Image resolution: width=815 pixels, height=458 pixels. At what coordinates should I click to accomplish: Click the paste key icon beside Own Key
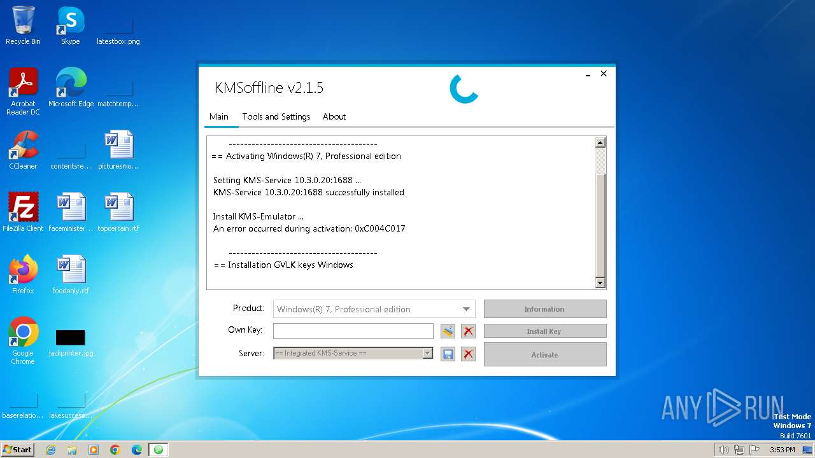(448, 331)
